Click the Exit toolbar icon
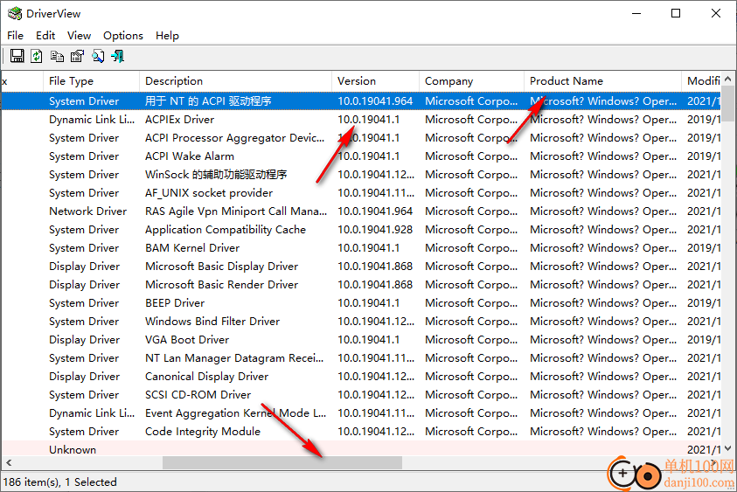The image size is (737, 492). [117, 57]
